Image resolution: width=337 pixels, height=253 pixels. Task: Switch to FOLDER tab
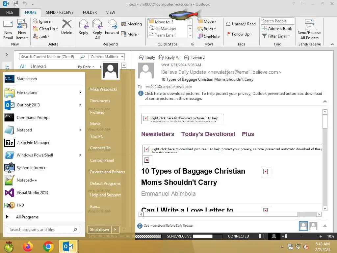click(90, 13)
